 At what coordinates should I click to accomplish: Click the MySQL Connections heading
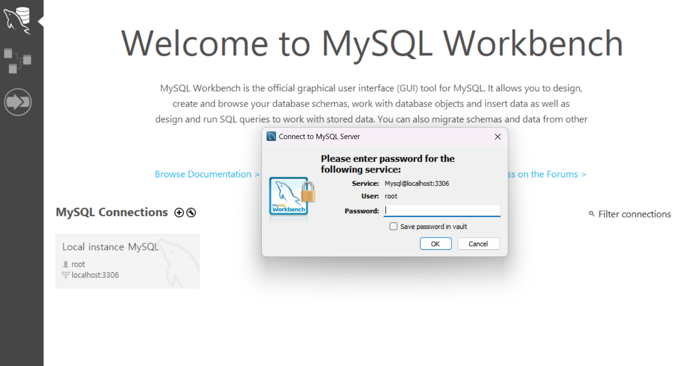point(112,213)
